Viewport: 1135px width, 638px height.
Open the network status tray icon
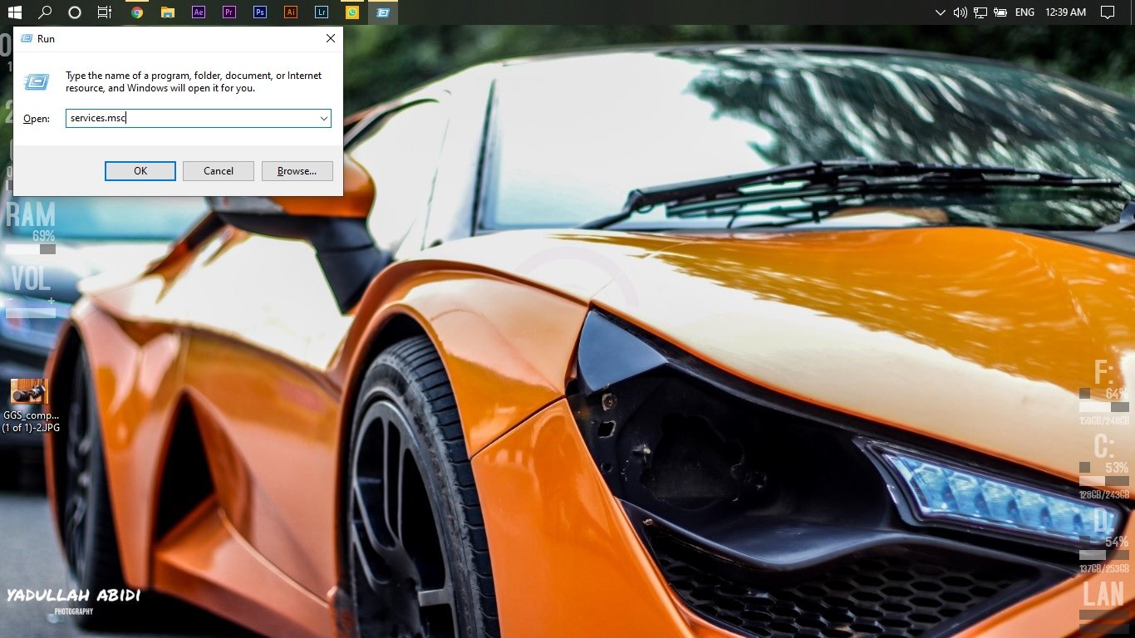coord(980,12)
